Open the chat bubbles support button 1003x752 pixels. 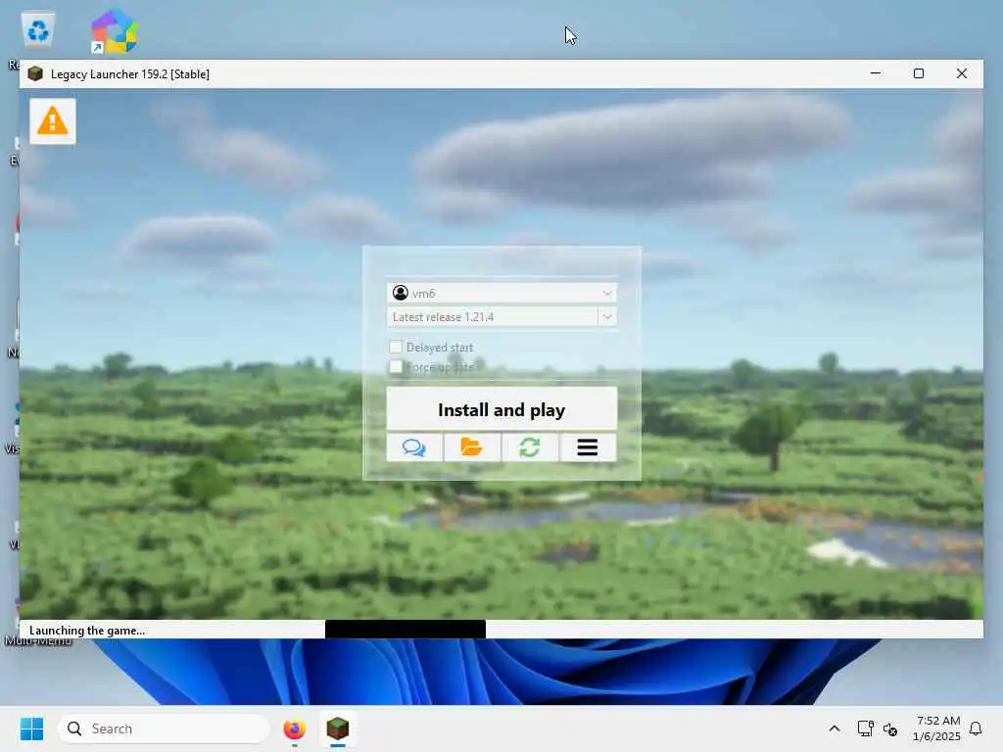coord(414,446)
